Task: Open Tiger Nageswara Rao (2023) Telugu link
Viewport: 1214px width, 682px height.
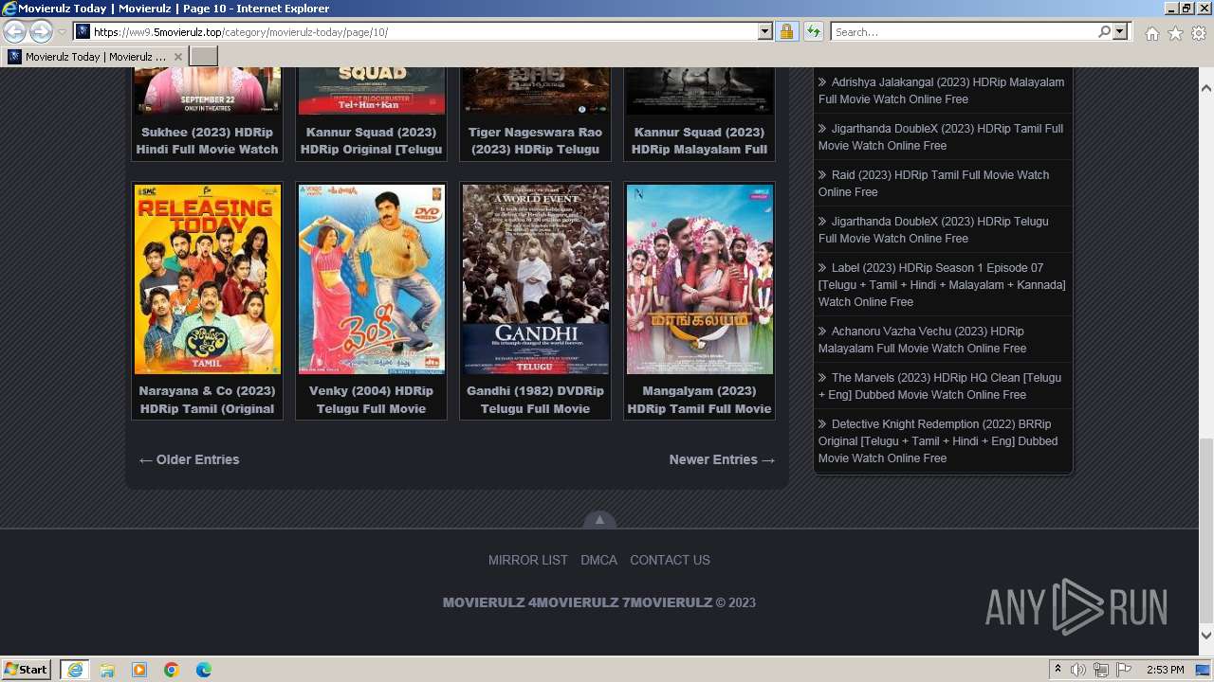Action: click(535, 140)
